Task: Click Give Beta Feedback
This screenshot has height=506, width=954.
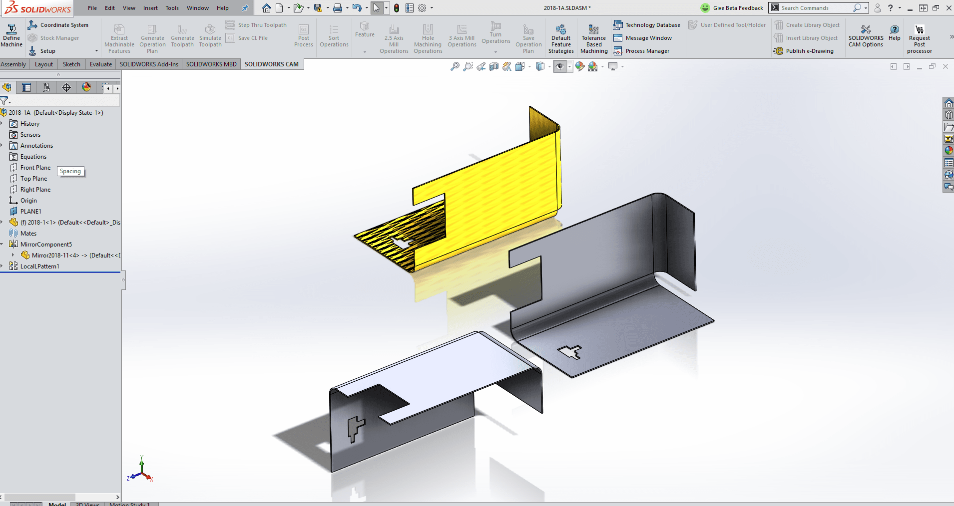Action: coord(732,8)
